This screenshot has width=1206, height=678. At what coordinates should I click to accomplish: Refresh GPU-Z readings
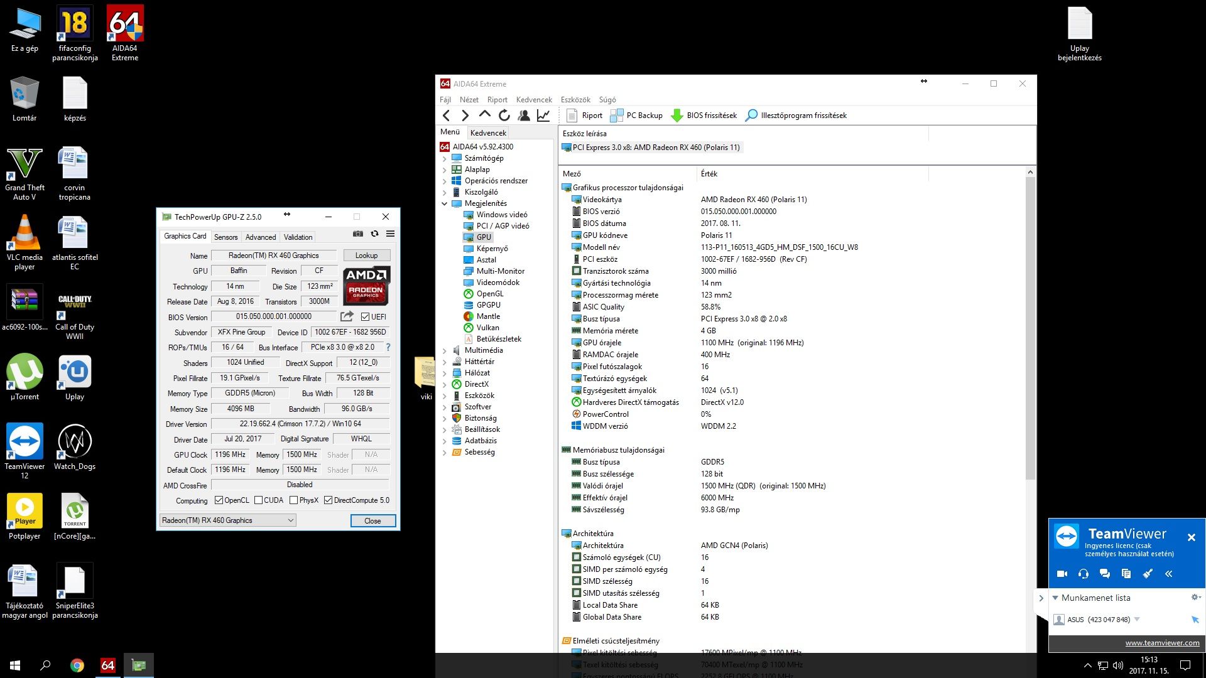pyautogui.click(x=374, y=234)
